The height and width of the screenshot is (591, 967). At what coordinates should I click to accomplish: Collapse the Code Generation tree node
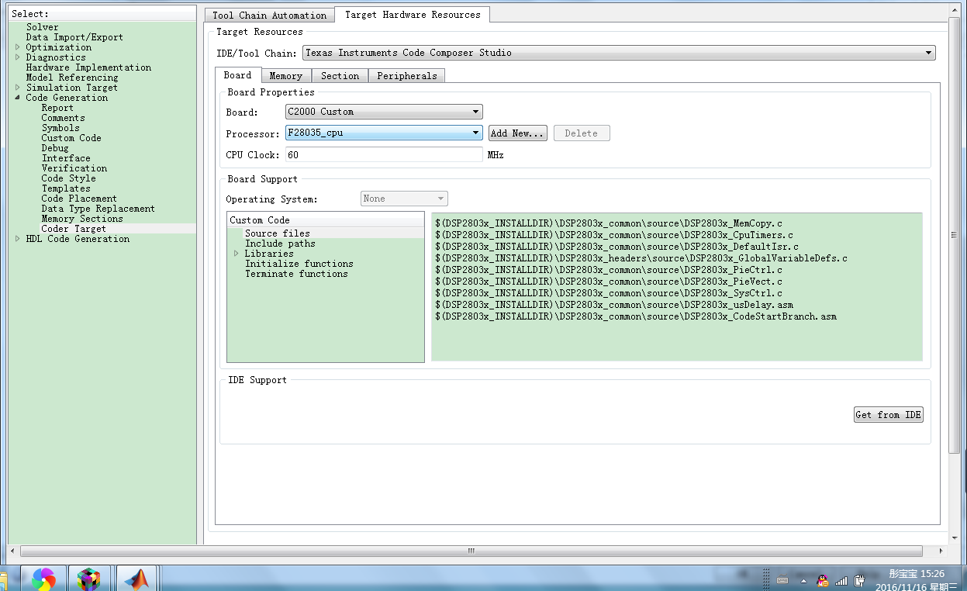(18, 98)
